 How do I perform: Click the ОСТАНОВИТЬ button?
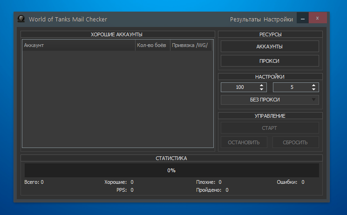(x=244, y=142)
